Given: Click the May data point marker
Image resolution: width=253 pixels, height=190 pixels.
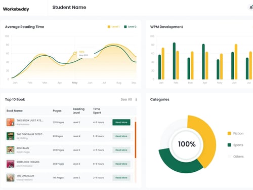Looking at the screenshot, I should tap(75, 53).
